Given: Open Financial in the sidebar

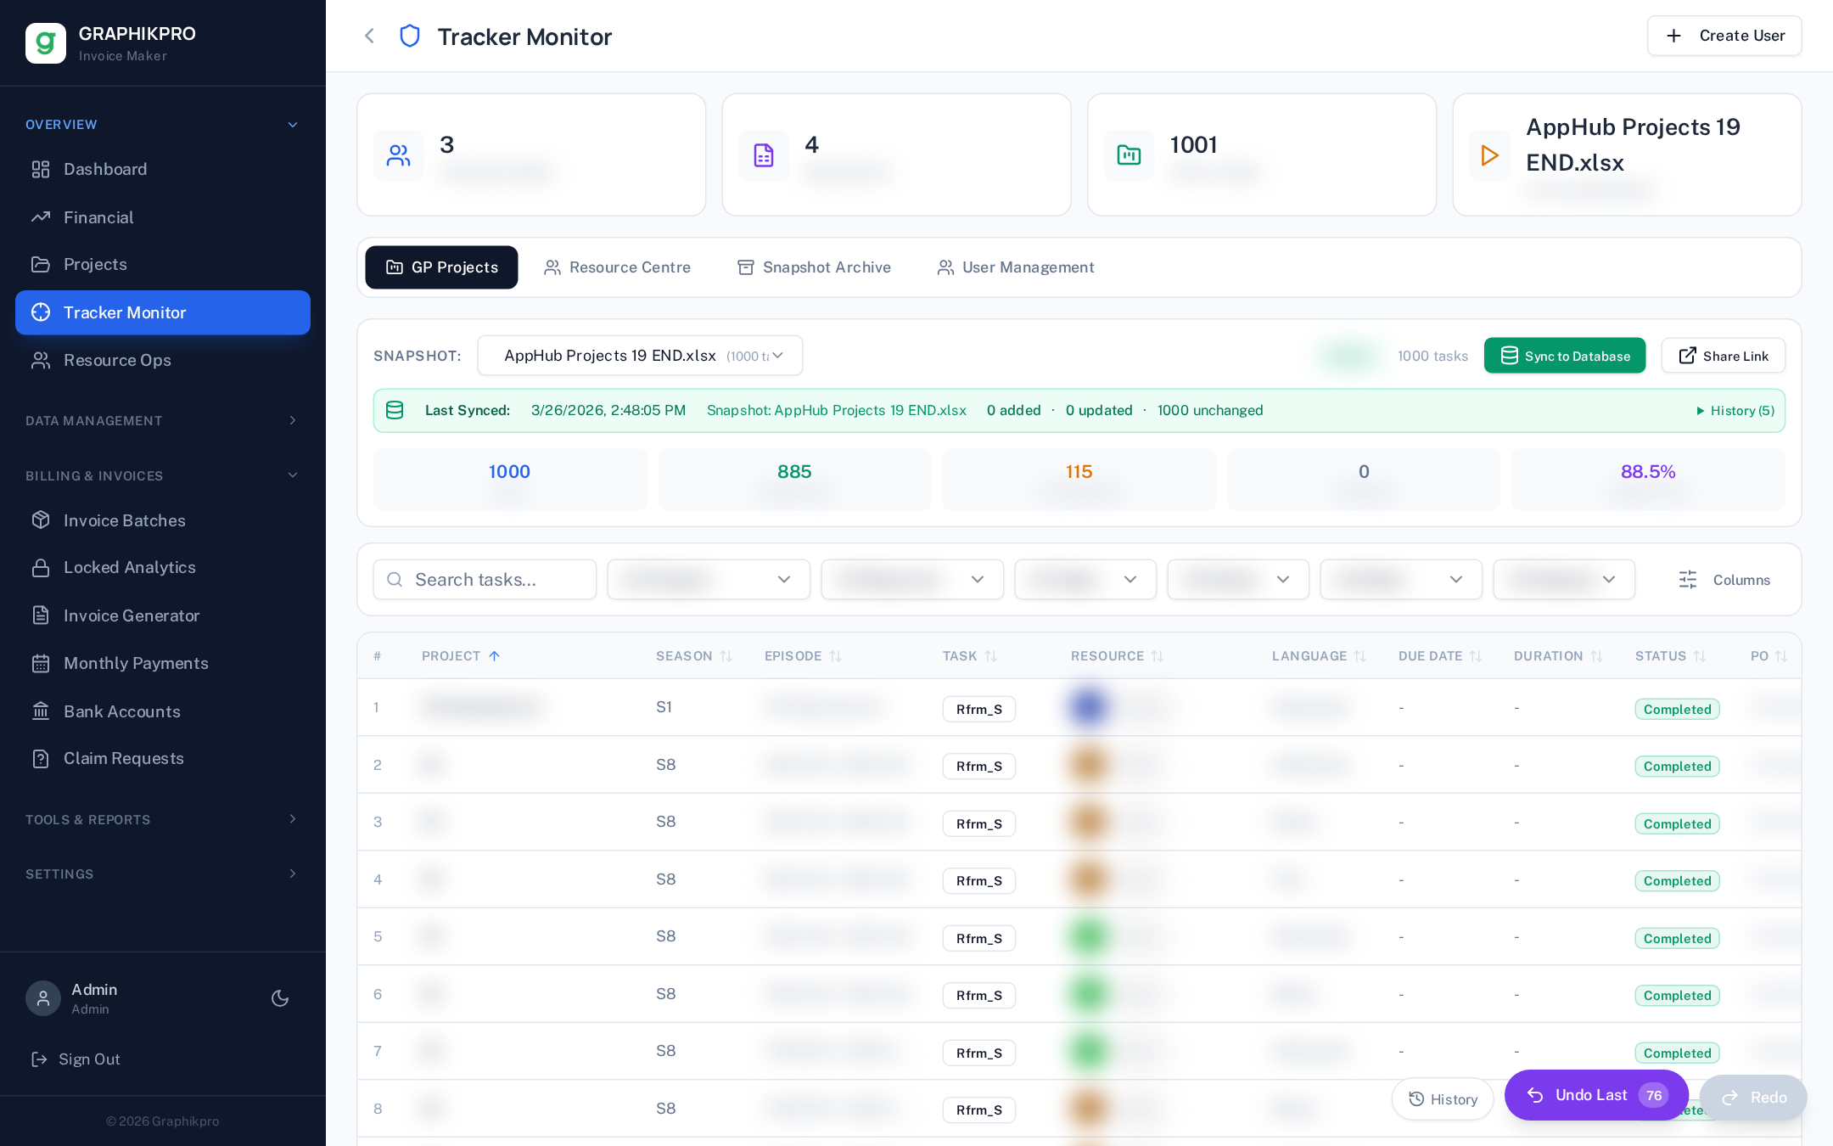Looking at the screenshot, I should tap(163, 217).
